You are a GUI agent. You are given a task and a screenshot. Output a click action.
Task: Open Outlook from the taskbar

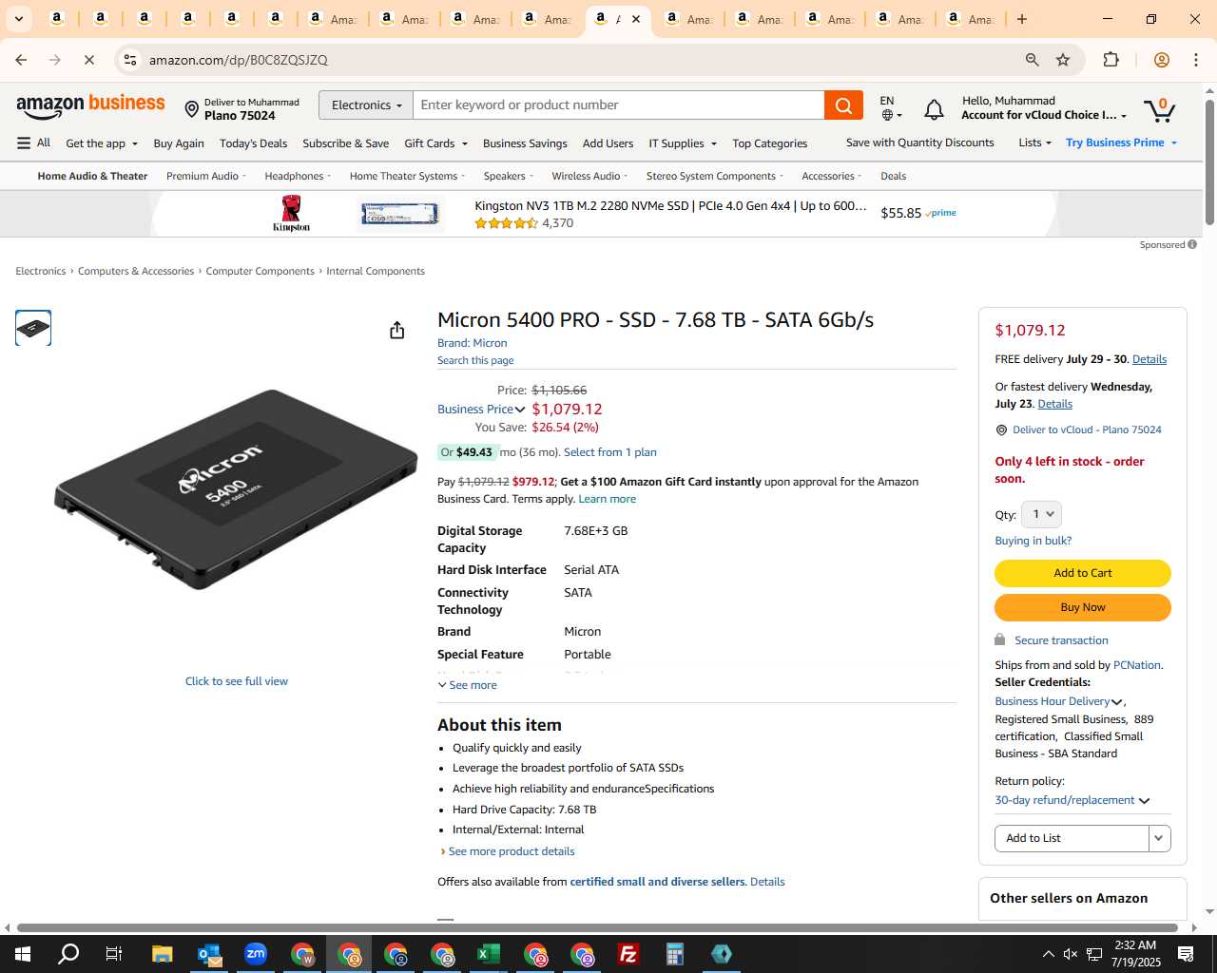point(209,954)
